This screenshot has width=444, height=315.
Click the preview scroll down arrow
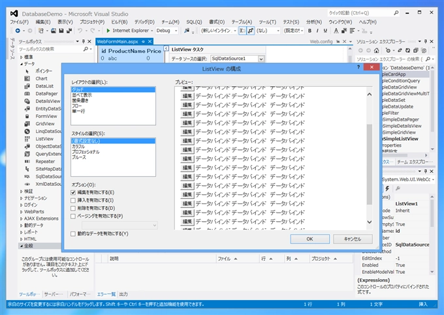click(370, 222)
